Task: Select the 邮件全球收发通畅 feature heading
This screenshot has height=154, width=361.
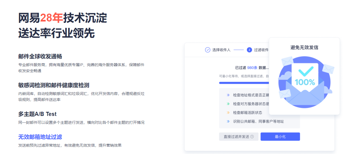Action: click(40, 56)
